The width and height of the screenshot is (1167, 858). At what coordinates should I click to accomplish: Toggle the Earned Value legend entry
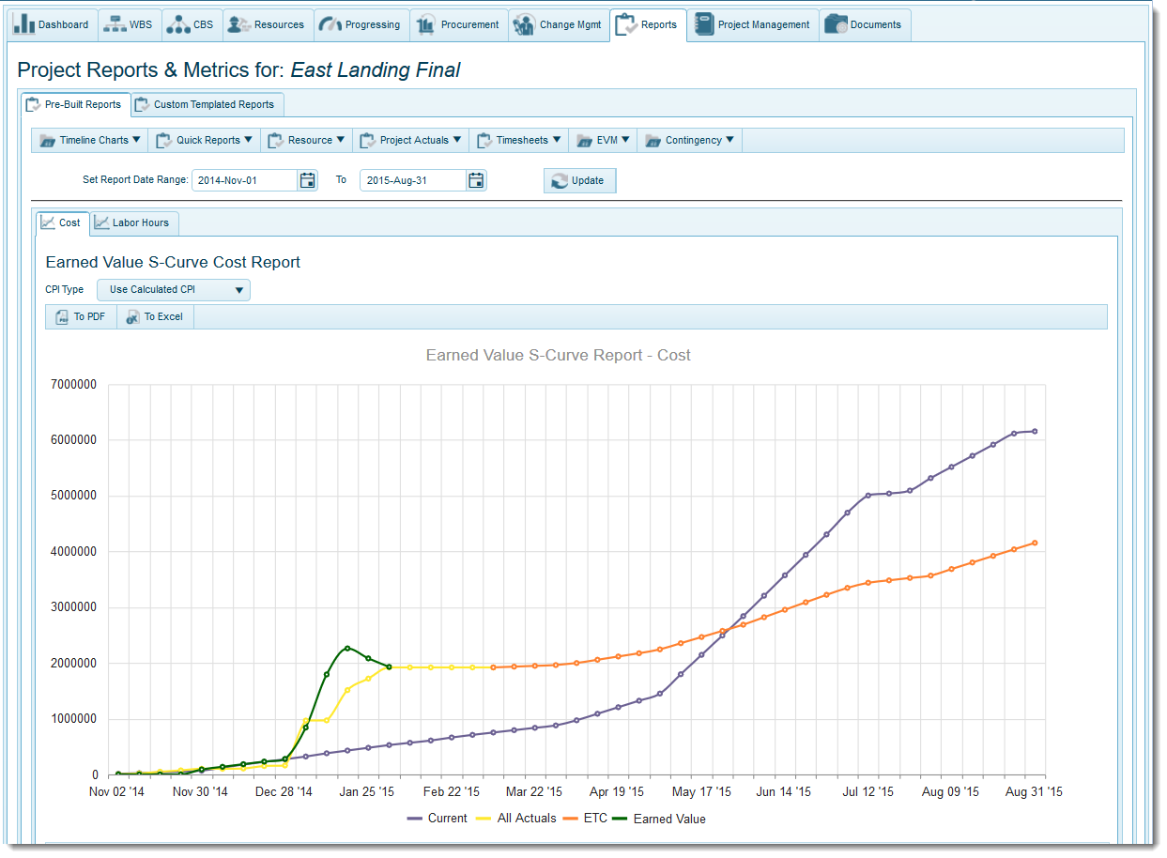point(659,819)
